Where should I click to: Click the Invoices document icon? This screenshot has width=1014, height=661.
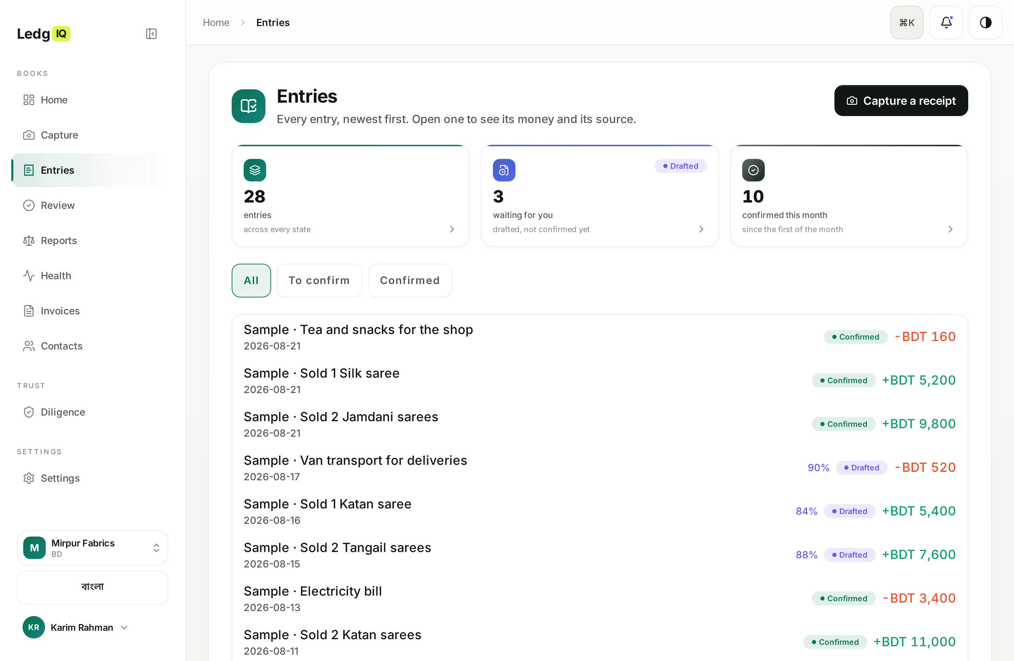point(29,311)
